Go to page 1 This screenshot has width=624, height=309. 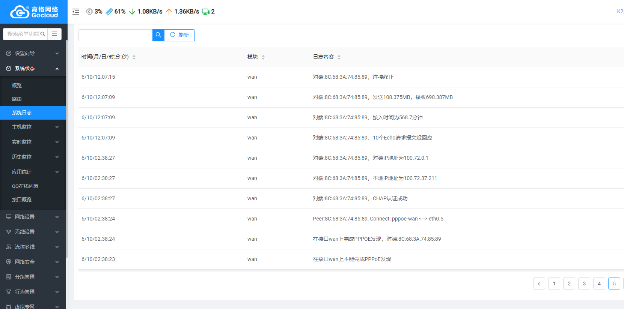pos(554,283)
